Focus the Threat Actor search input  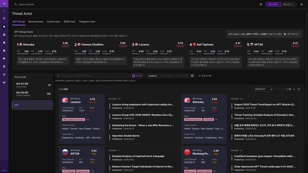(95, 76)
